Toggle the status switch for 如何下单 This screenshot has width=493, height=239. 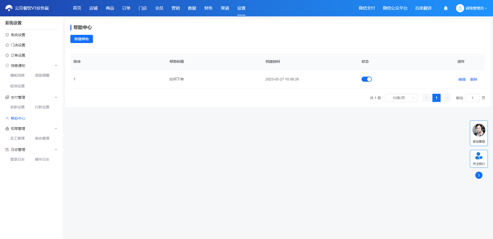click(x=367, y=79)
